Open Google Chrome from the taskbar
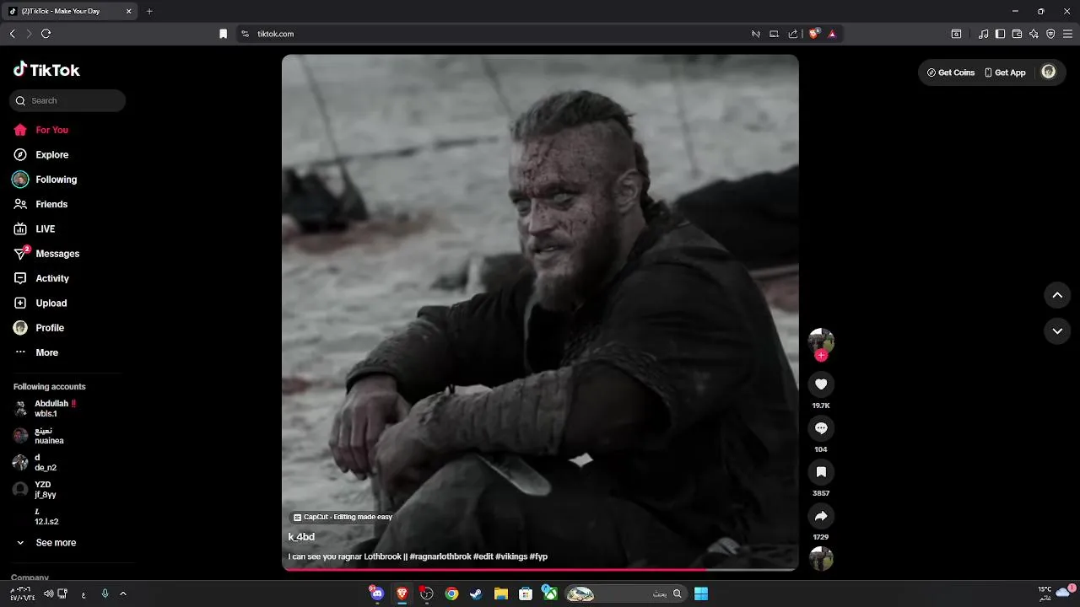The width and height of the screenshot is (1080, 607). pos(451,594)
